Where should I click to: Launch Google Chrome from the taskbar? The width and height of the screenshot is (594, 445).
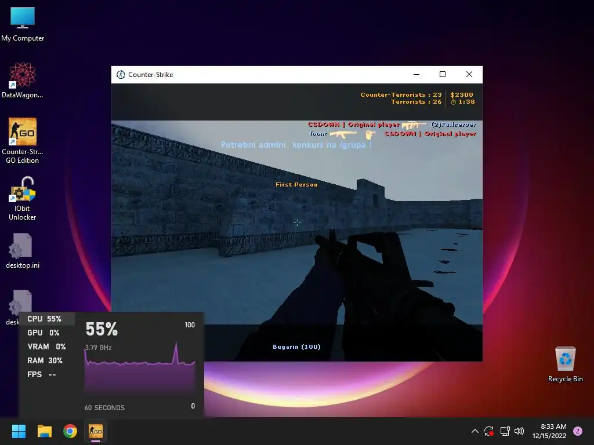(70, 431)
